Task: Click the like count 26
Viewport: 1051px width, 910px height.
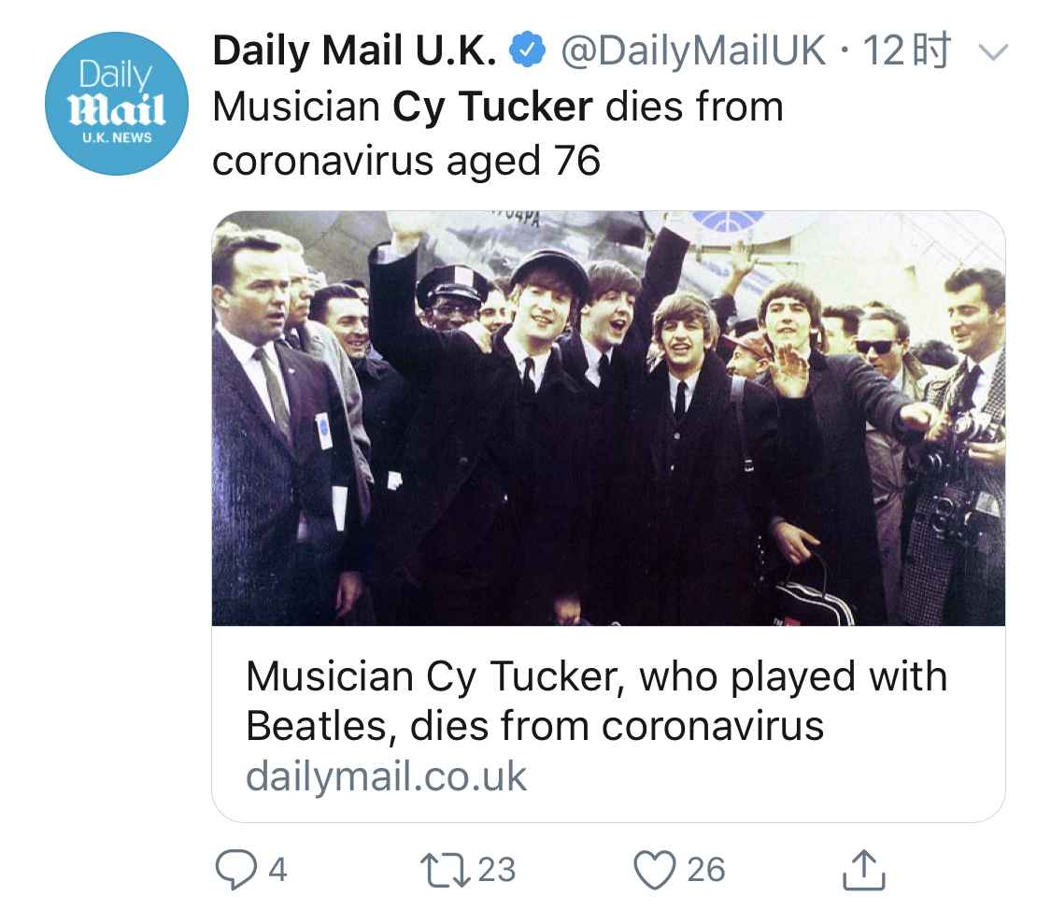Action: [x=706, y=870]
